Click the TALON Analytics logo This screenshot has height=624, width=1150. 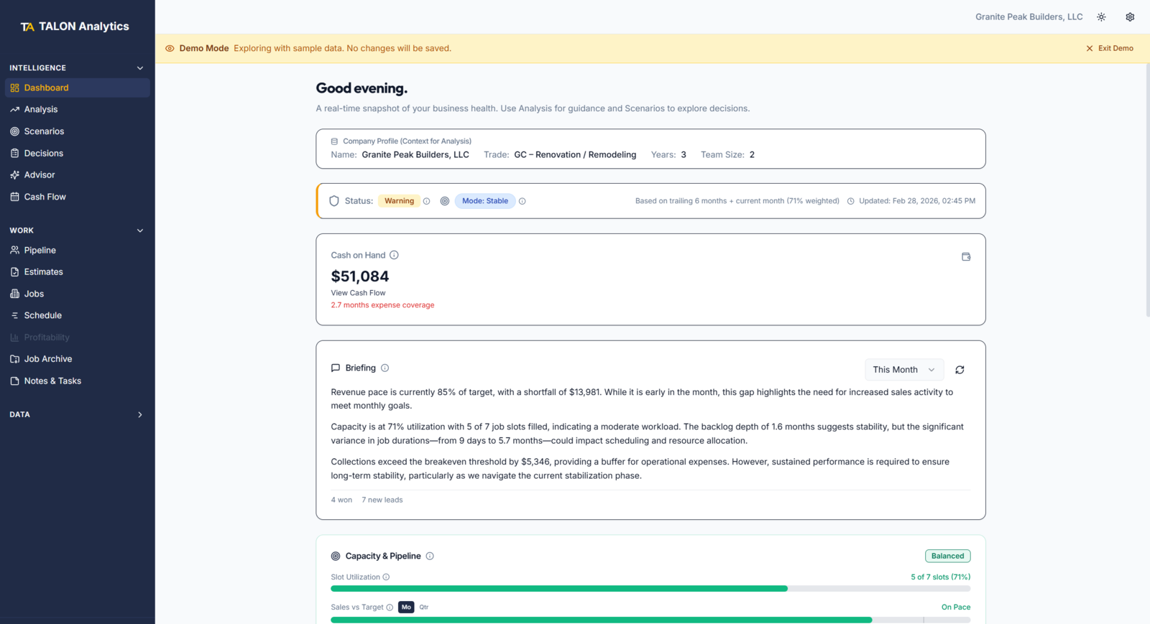point(75,27)
